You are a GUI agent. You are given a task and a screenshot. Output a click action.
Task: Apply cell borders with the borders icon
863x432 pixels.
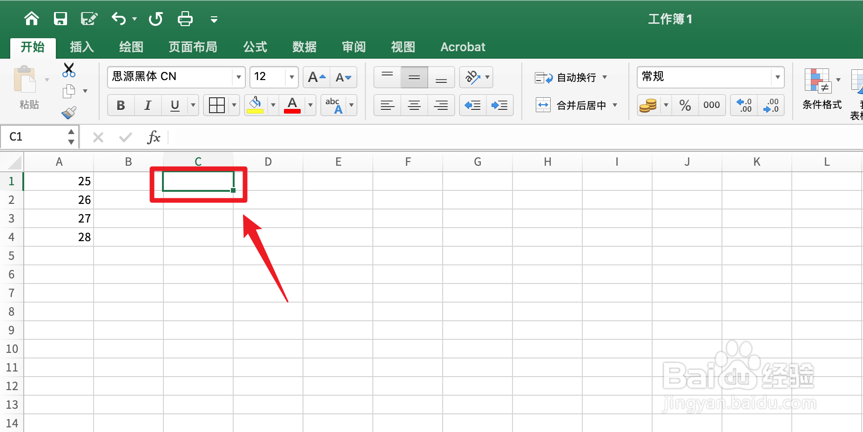pos(216,105)
